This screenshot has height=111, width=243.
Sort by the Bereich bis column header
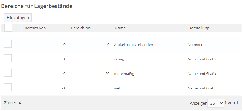coord(81,28)
